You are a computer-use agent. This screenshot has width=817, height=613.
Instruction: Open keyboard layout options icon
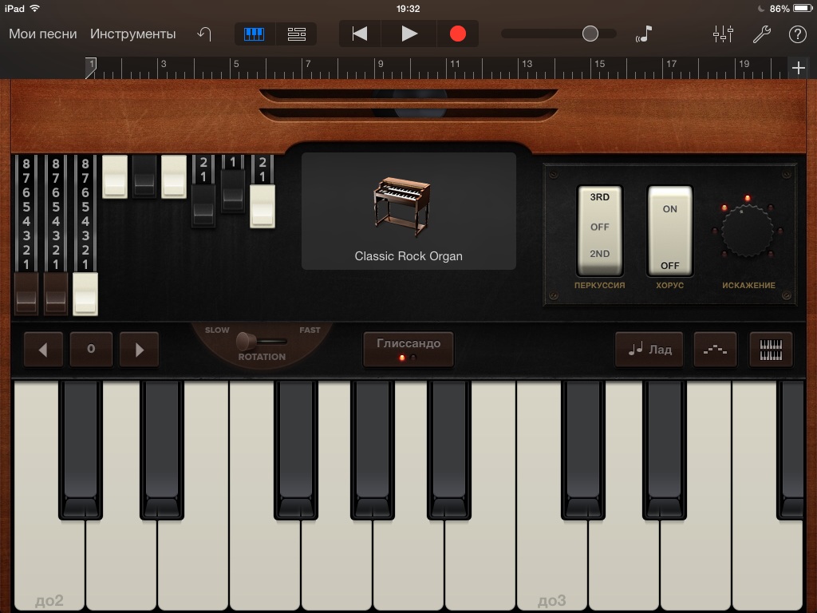click(x=771, y=350)
